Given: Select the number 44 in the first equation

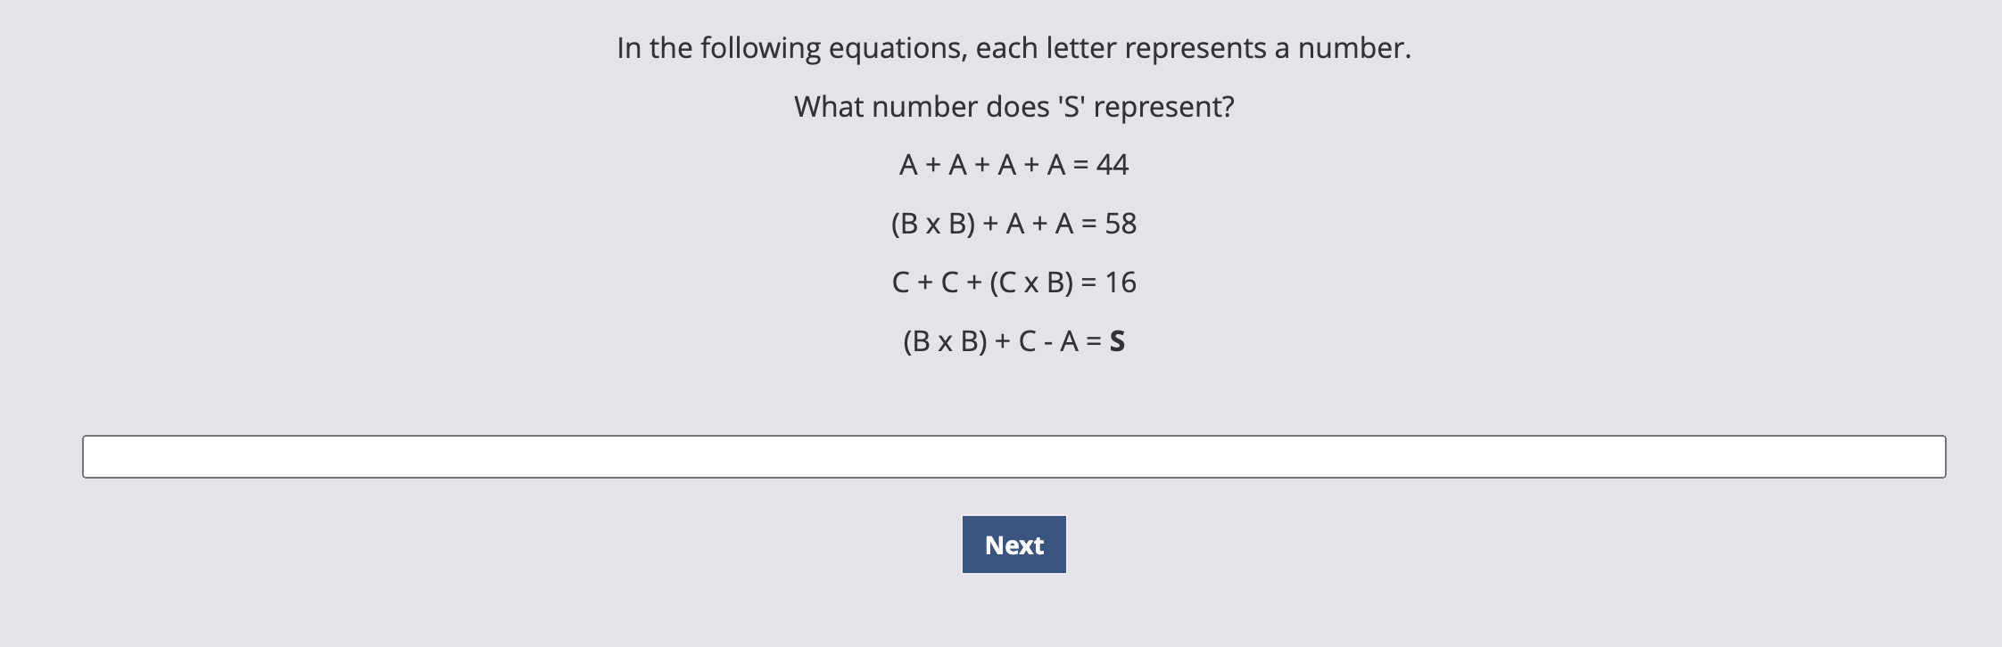Looking at the screenshot, I should coord(1113,165).
